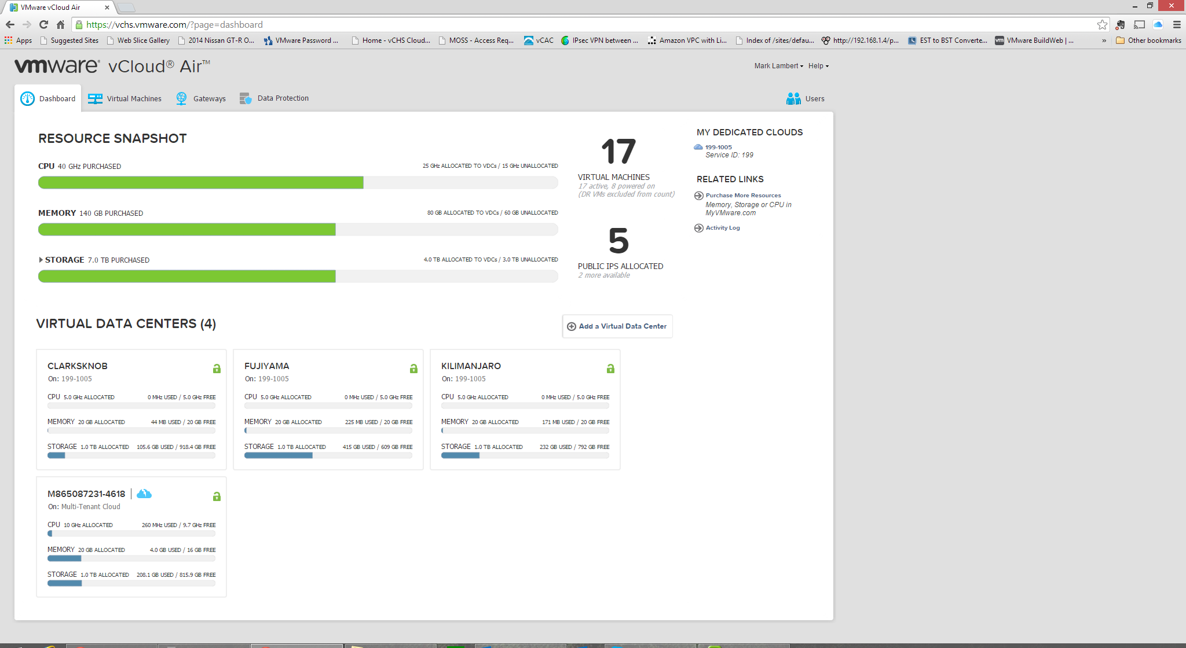Viewport: 1186px width, 648px height.
Task: Click the Users people icon
Action: pos(793,98)
